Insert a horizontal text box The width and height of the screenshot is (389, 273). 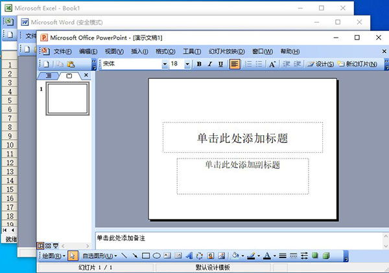(x=167, y=256)
